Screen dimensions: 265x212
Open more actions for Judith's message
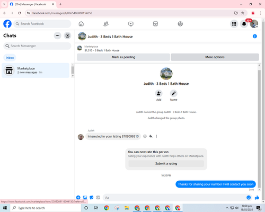(x=156, y=136)
